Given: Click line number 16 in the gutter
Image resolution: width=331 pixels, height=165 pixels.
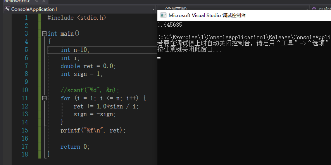Looking at the screenshot, I should pos(25,139).
